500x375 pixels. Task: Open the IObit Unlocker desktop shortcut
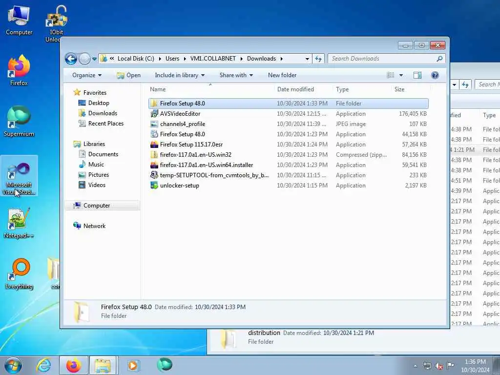coord(56,24)
